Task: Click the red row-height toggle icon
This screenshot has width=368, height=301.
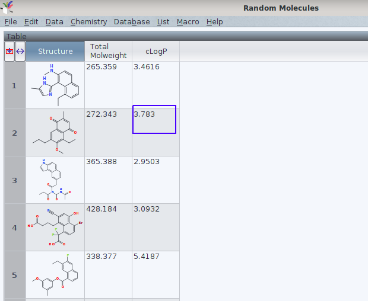Action: coord(9,51)
